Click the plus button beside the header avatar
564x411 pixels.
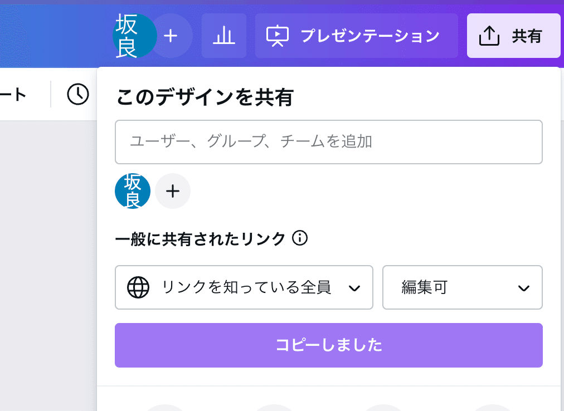(x=171, y=36)
